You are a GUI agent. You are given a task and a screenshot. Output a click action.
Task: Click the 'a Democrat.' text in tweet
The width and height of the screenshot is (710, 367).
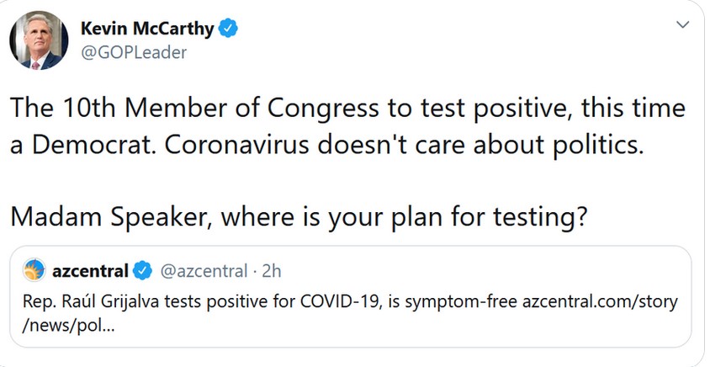(x=84, y=145)
